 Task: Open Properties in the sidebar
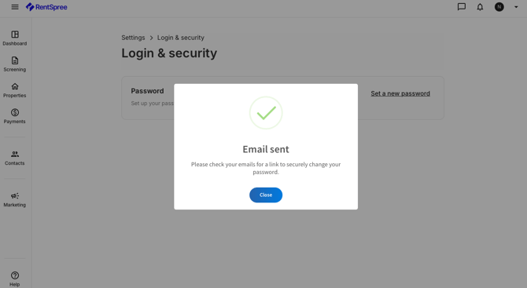click(15, 90)
